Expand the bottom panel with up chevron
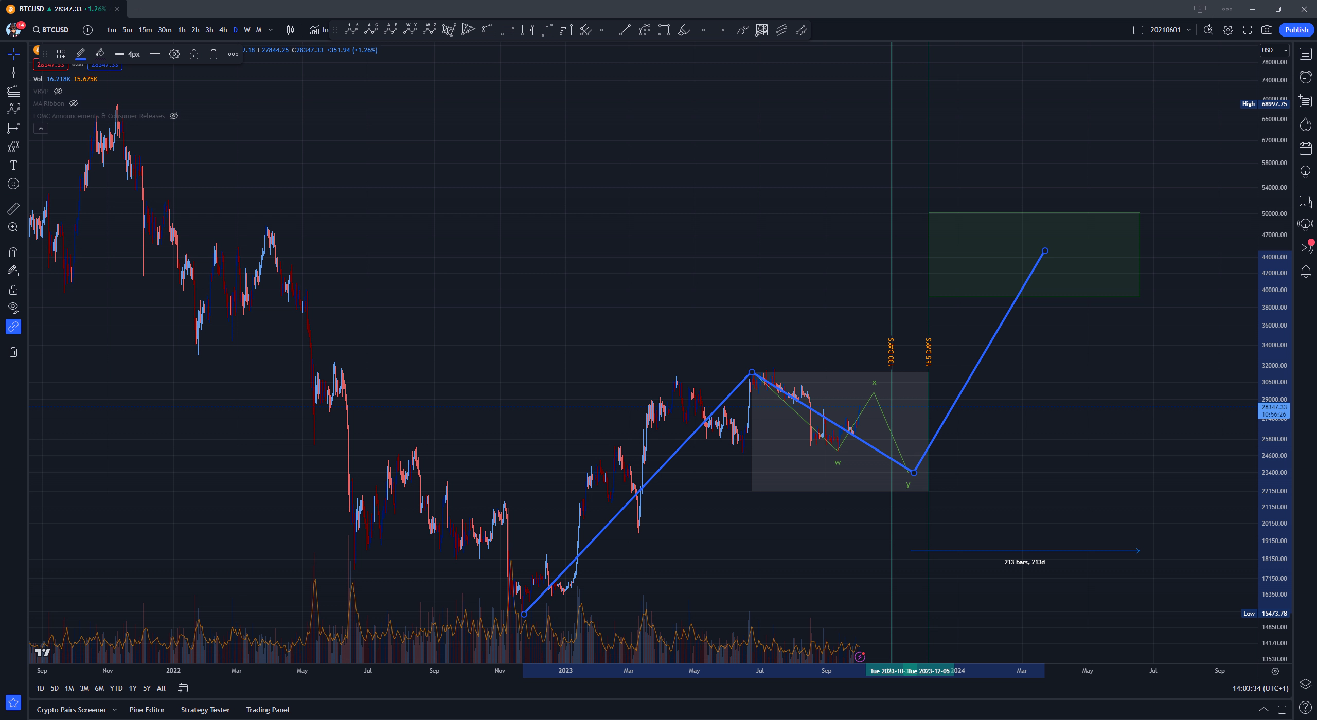 tap(1263, 710)
